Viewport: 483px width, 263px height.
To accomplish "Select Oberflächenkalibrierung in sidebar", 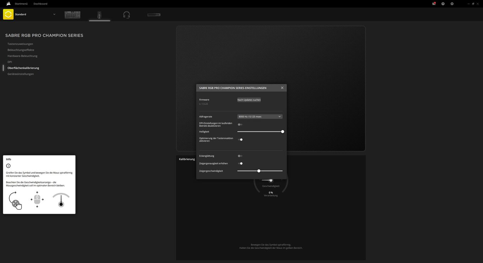I will 23,68.
